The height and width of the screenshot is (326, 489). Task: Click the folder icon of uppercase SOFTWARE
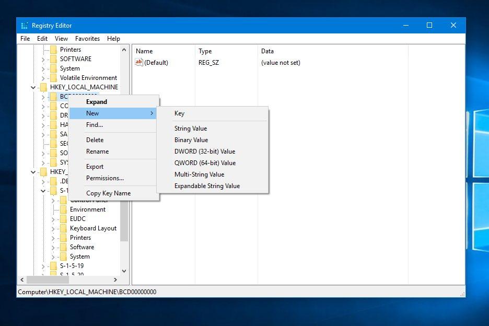54,59
